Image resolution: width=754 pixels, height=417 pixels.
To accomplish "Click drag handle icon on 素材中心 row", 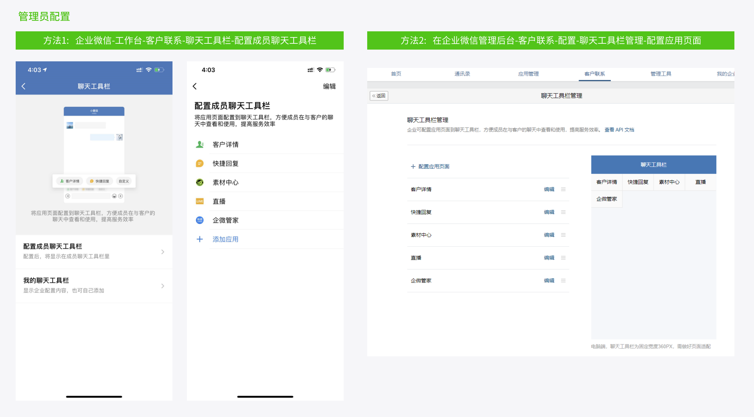I will pos(563,235).
